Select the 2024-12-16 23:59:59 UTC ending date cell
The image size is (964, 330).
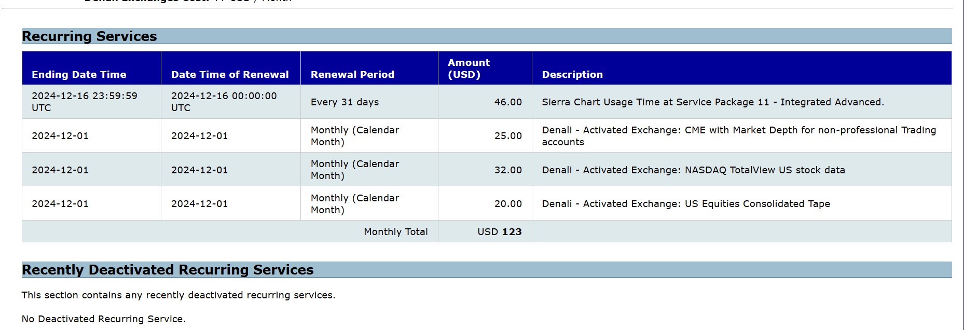[x=85, y=102]
